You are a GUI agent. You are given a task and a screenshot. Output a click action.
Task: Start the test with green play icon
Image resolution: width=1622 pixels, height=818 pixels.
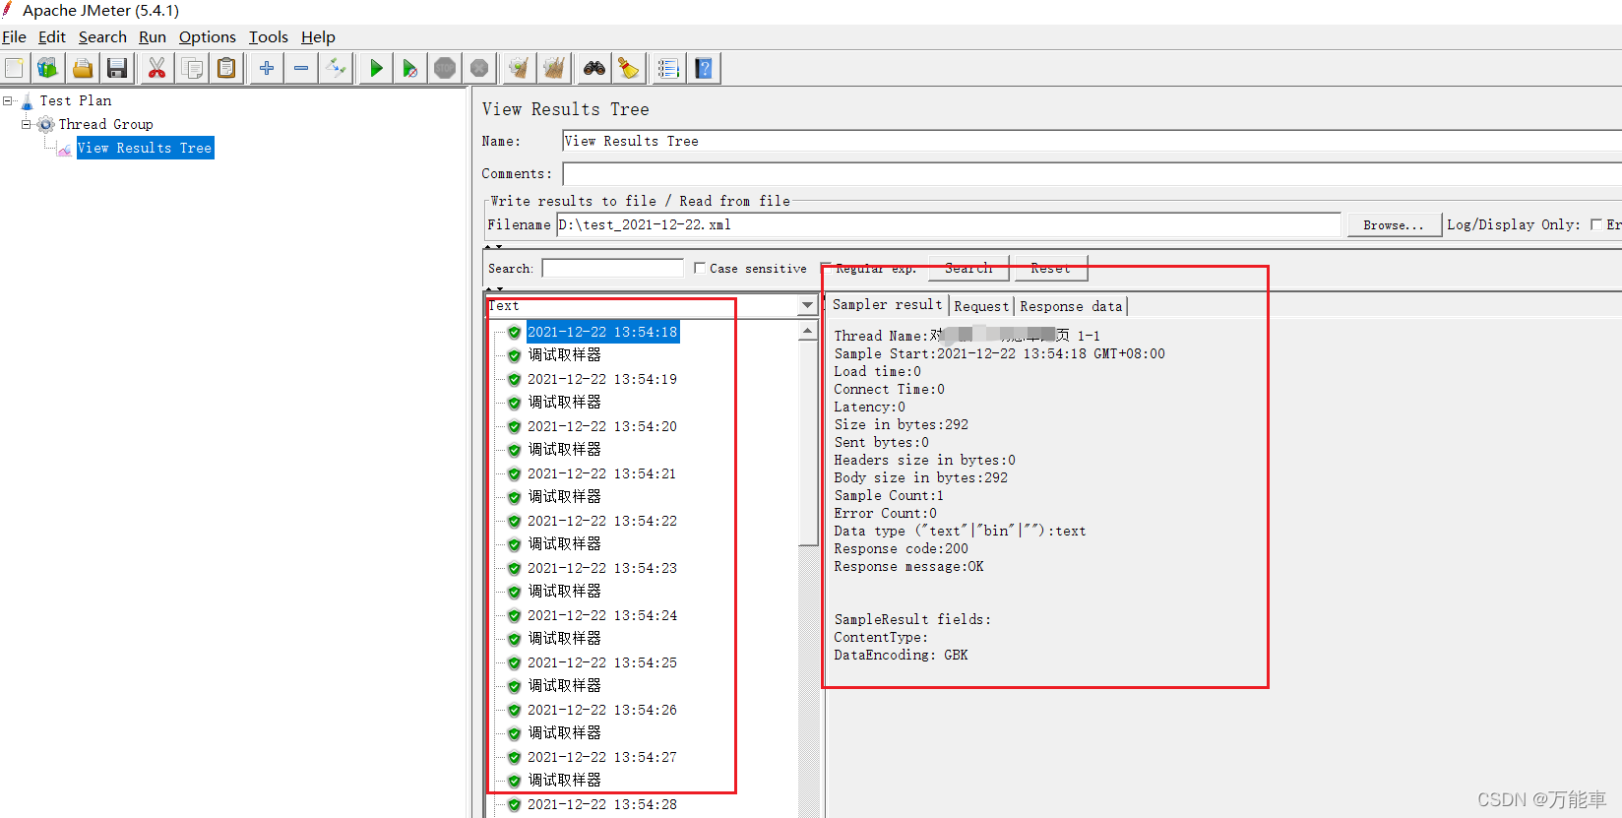(376, 68)
